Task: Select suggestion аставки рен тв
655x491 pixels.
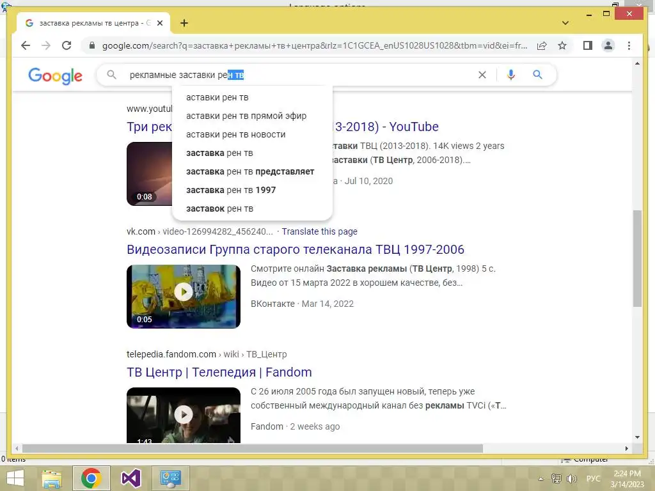Action: (252, 97)
